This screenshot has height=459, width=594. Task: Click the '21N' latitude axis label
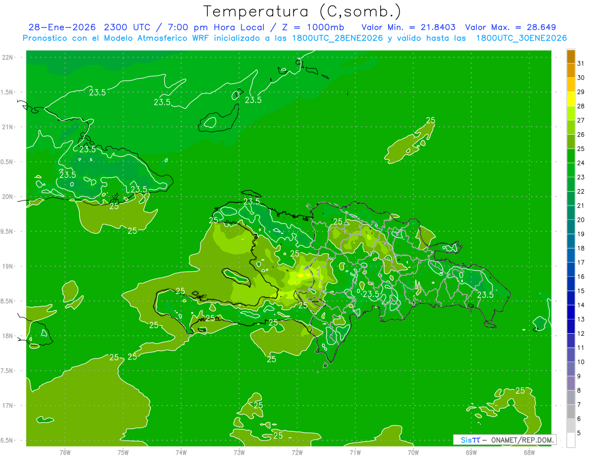point(8,127)
